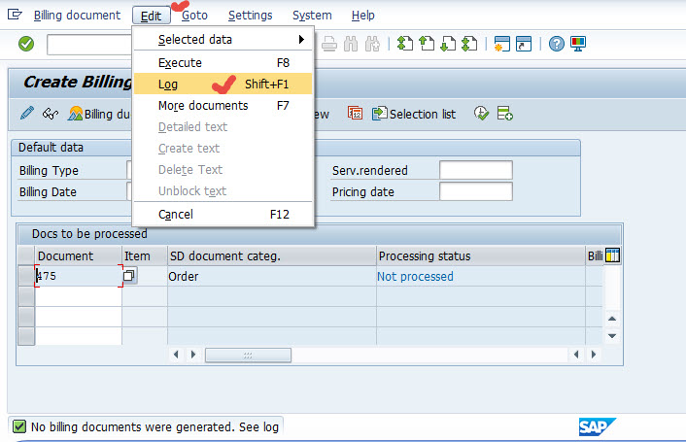686x442 pixels.
Task: Click the clock with checkmark icon
Action: tap(481, 114)
